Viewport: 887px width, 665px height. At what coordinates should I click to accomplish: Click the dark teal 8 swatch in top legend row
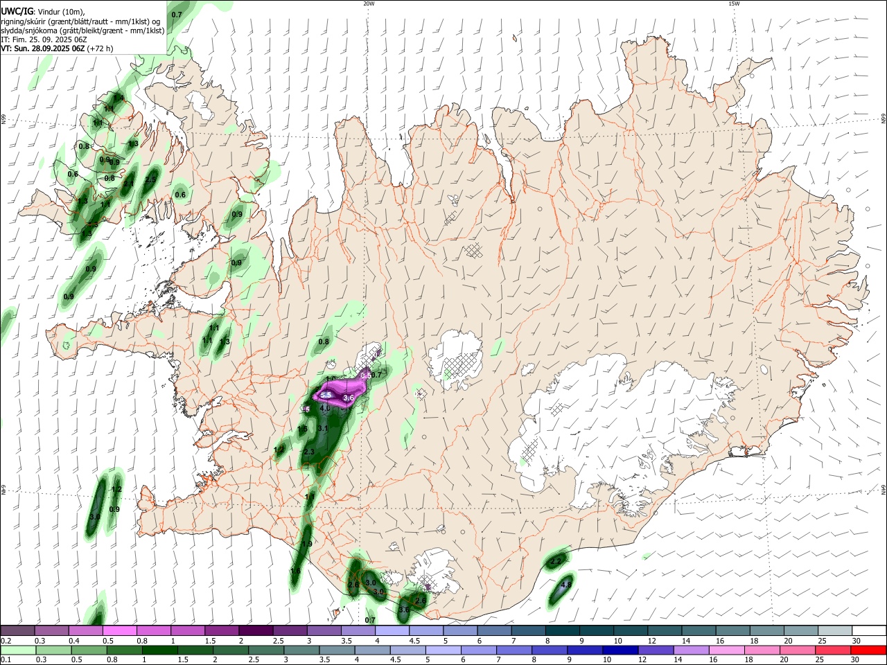click(x=562, y=631)
